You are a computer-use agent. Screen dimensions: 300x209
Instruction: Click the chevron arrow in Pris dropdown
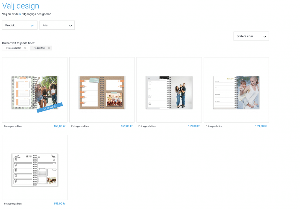[x=70, y=26]
